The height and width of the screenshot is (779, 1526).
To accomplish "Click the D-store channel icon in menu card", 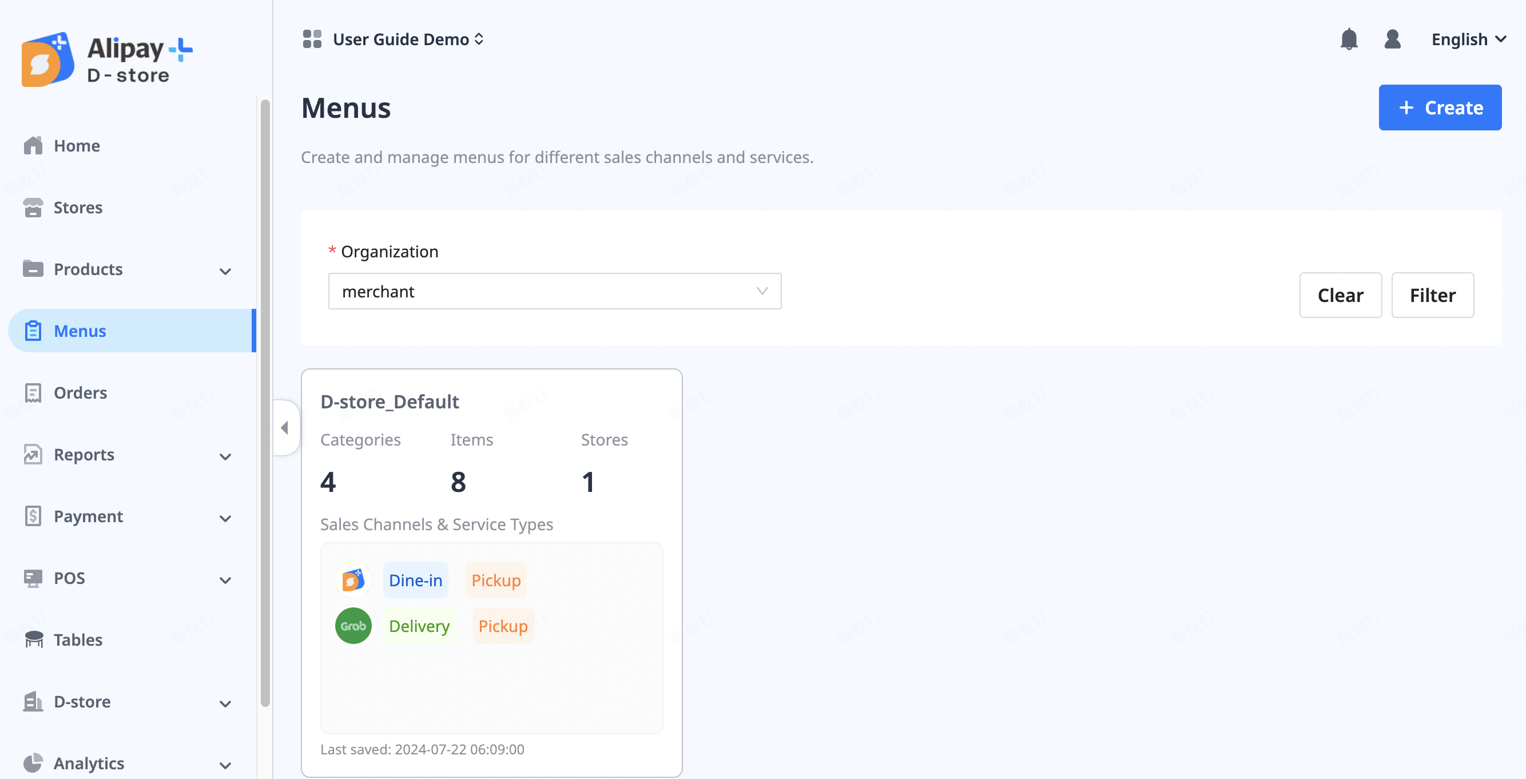I will coord(353,580).
